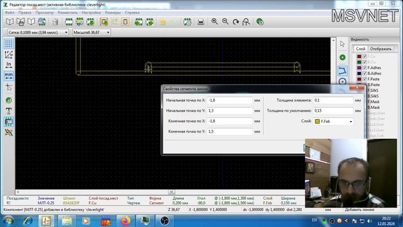The image size is (403, 227).
Task: Toggle B.Adhes layer visibility checkbox
Action: tap(365, 73)
